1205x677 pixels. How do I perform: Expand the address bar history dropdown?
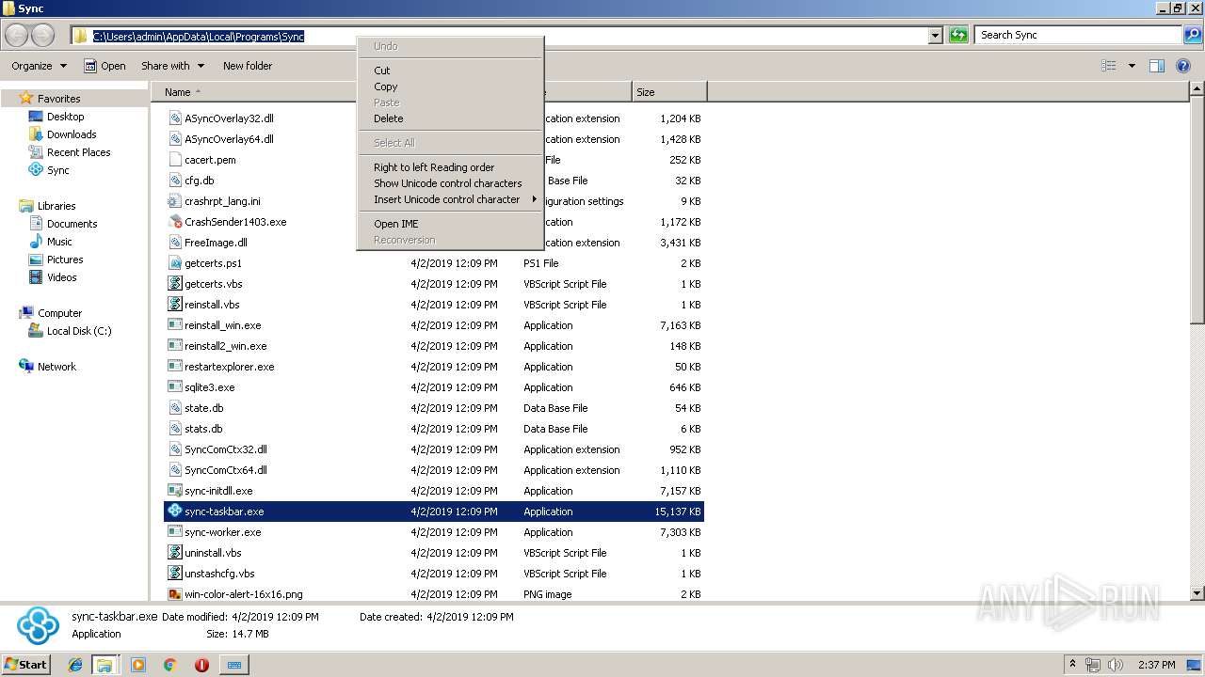tap(935, 36)
